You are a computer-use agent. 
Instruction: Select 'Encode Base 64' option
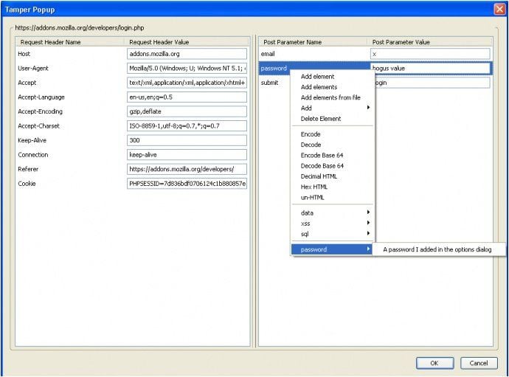click(x=322, y=156)
